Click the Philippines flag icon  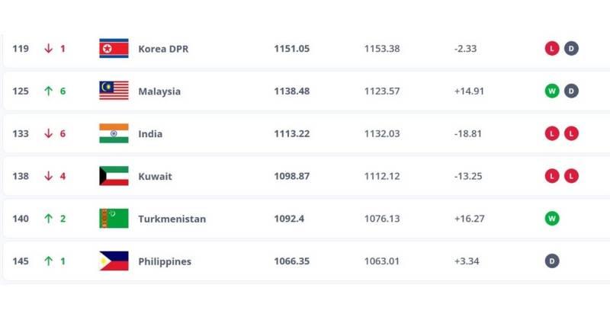coord(114,261)
